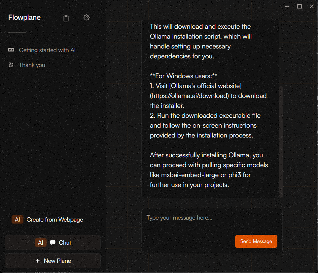Open the Chat panel label

point(65,243)
